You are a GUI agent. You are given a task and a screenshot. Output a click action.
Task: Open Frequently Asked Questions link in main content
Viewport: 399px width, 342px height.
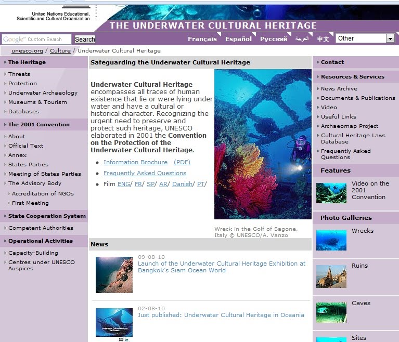[x=145, y=173]
